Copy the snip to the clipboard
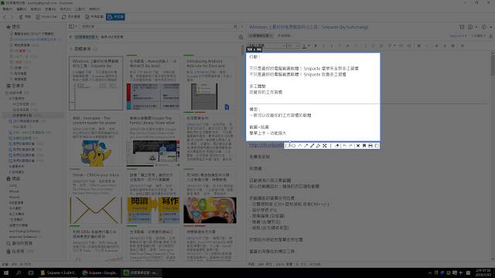 [377, 146]
